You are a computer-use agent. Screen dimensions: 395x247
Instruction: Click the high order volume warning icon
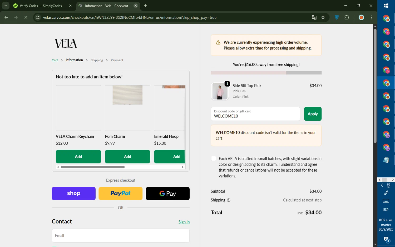click(218, 42)
